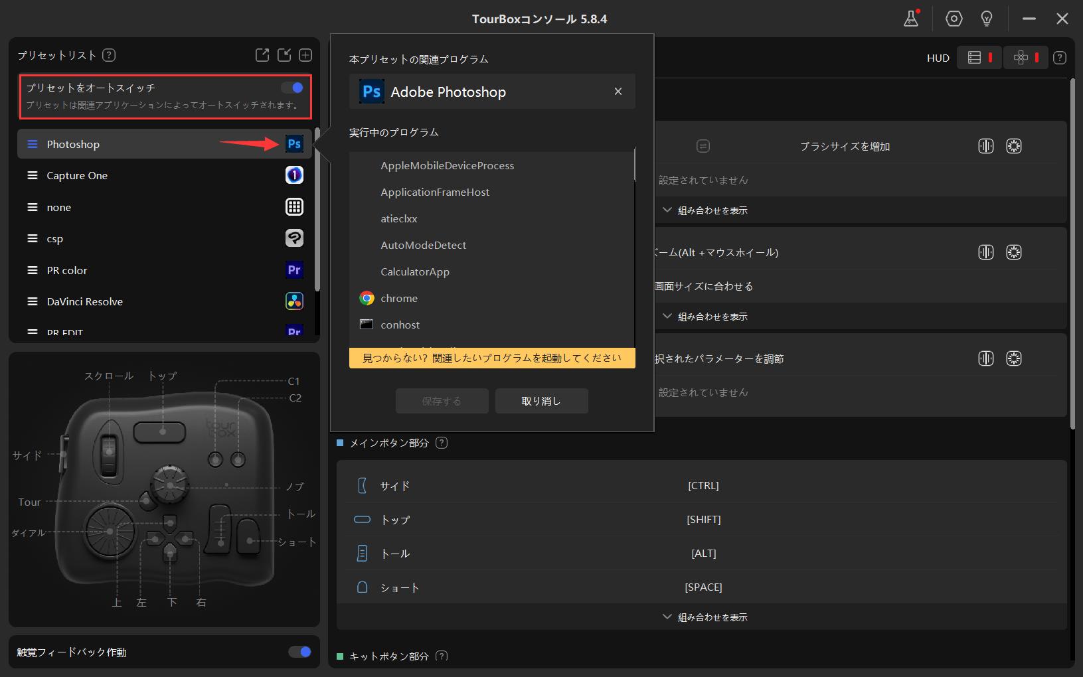Expand 組み合わせを表示 under ショート row
Image resolution: width=1083 pixels, height=677 pixels.
pos(705,617)
